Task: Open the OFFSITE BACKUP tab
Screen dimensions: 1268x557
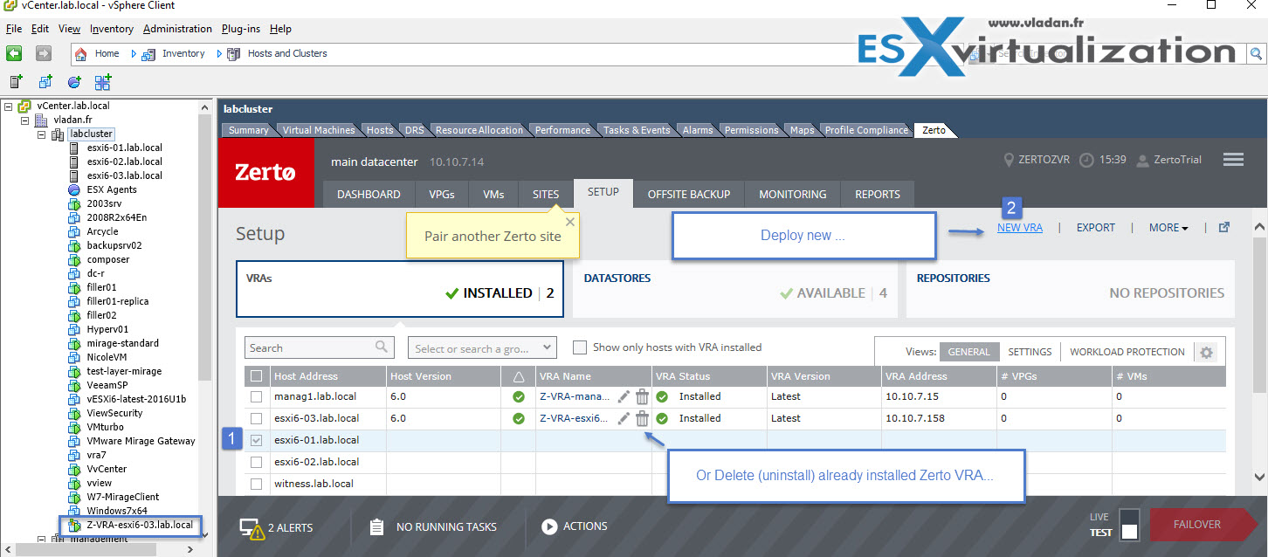Action: pyautogui.click(x=689, y=194)
